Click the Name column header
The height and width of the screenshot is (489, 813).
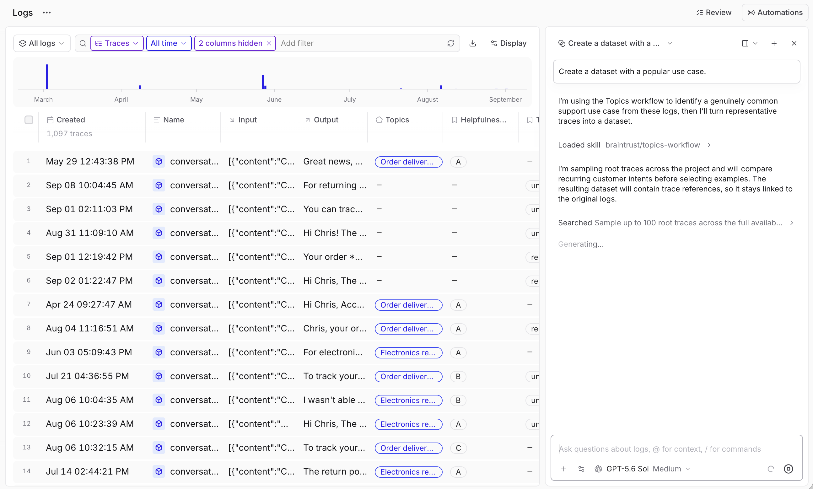[169, 120]
